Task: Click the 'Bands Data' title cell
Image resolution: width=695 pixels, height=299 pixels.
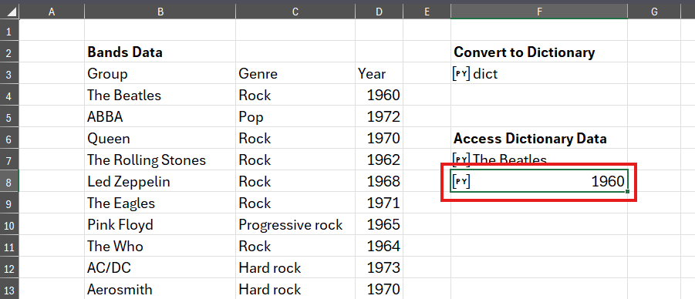Action: [x=160, y=52]
